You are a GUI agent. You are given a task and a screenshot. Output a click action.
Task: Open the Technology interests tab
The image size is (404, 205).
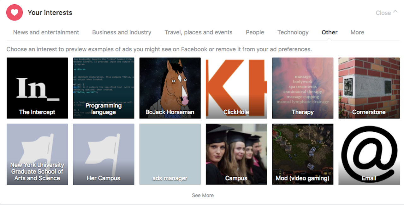[293, 32]
